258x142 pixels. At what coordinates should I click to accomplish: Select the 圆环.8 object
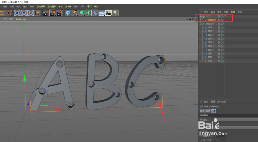[x=211, y=28]
